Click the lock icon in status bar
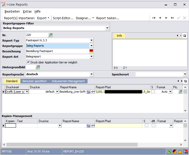The image size is (189, 155). (180, 151)
